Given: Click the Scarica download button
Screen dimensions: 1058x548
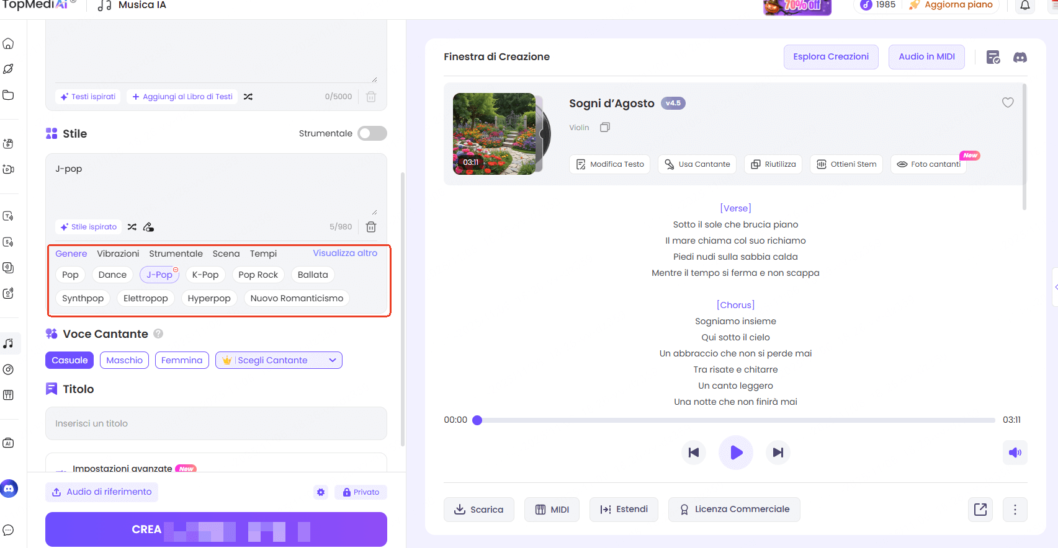Looking at the screenshot, I should [478, 510].
